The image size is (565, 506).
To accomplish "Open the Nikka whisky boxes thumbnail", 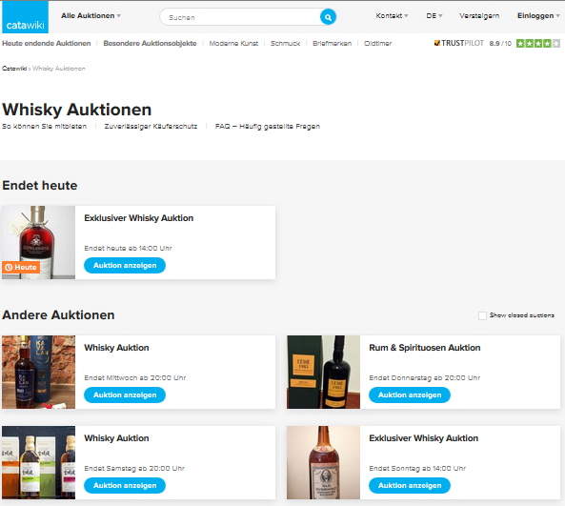I will [38, 462].
